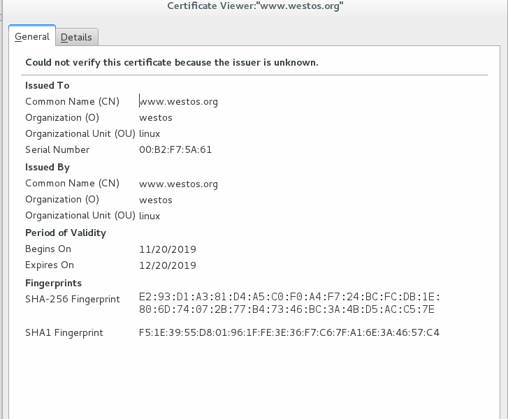Screen dimensions: 508x419
Task: Click the Issued By organizational unit linux
Action: 150,216
